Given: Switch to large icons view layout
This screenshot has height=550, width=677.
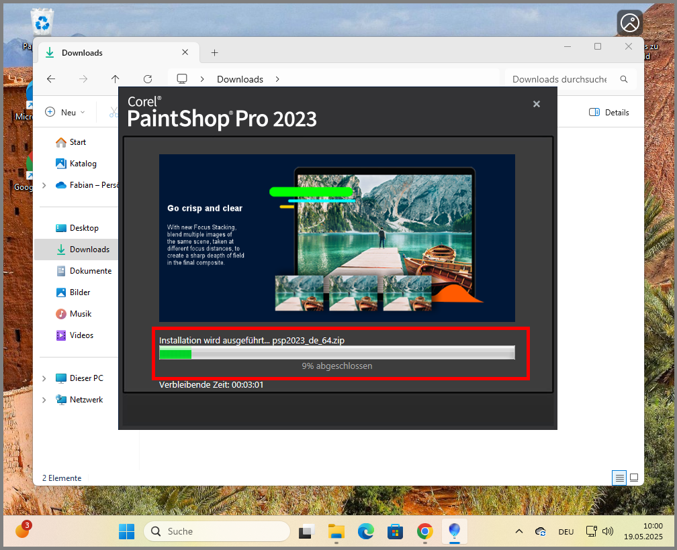Looking at the screenshot, I should coord(633,477).
